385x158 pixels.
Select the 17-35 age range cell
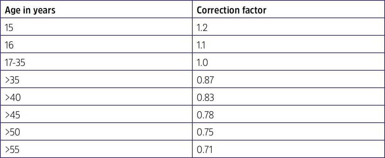pos(16,63)
